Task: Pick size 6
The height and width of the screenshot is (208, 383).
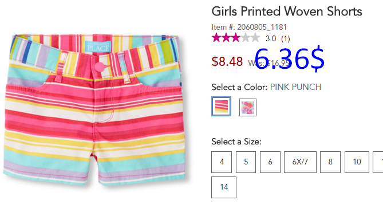Action: (x=270, y=162)
